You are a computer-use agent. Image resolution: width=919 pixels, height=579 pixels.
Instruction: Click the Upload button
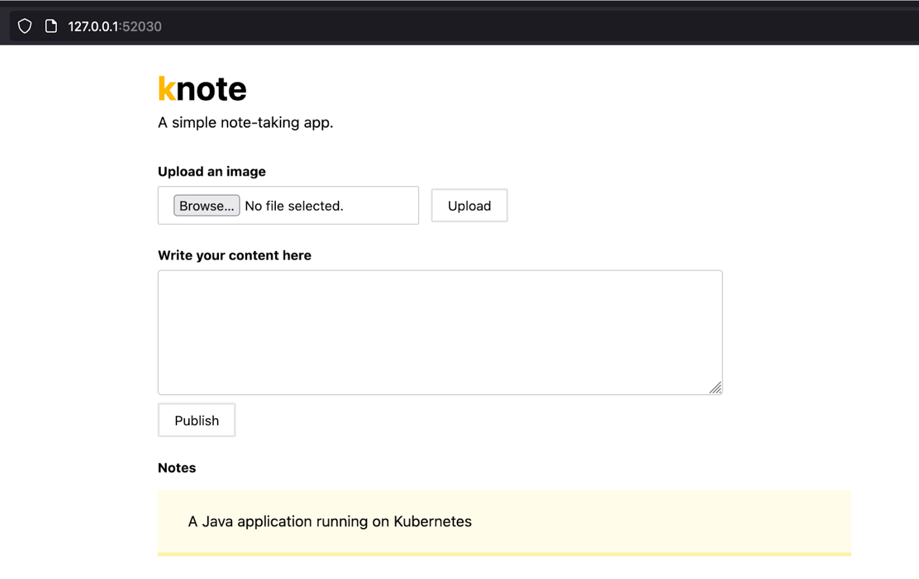tap(469, 206)
